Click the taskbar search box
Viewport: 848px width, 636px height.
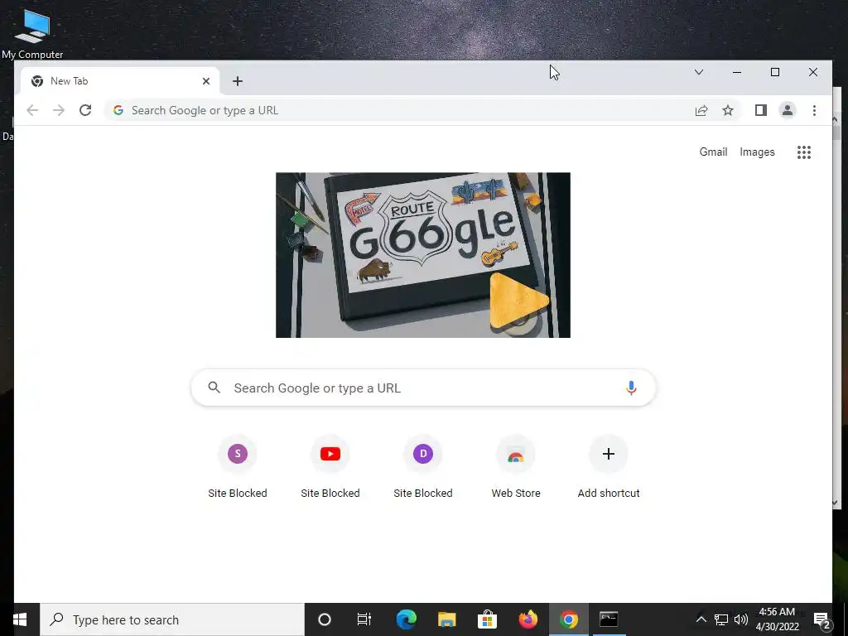click(172, 619)
